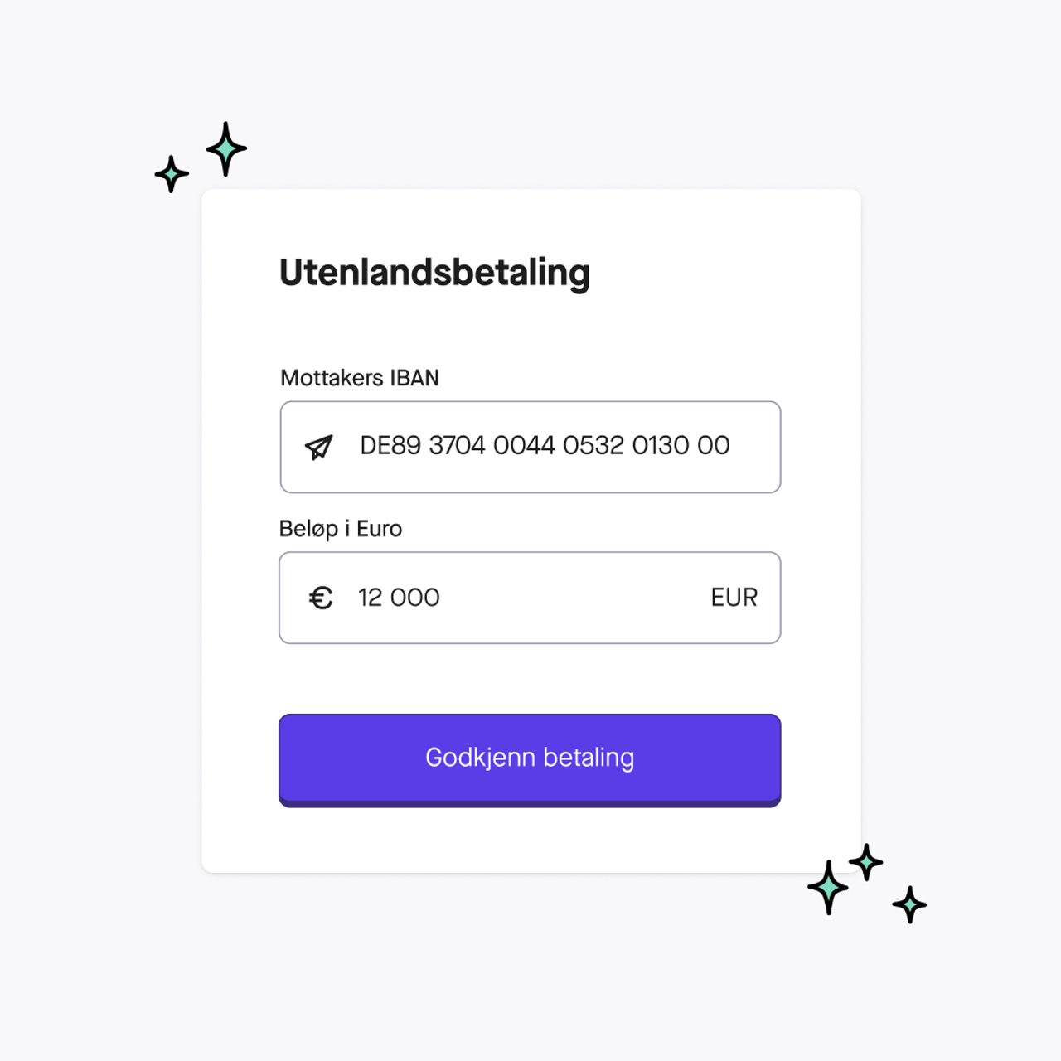
Task: Click the 12 000 amount value
Action: point(399,598)
